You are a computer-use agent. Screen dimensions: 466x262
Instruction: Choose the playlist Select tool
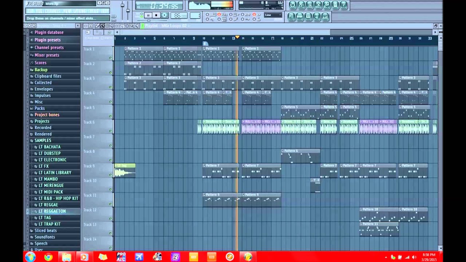tap(127, 26)
